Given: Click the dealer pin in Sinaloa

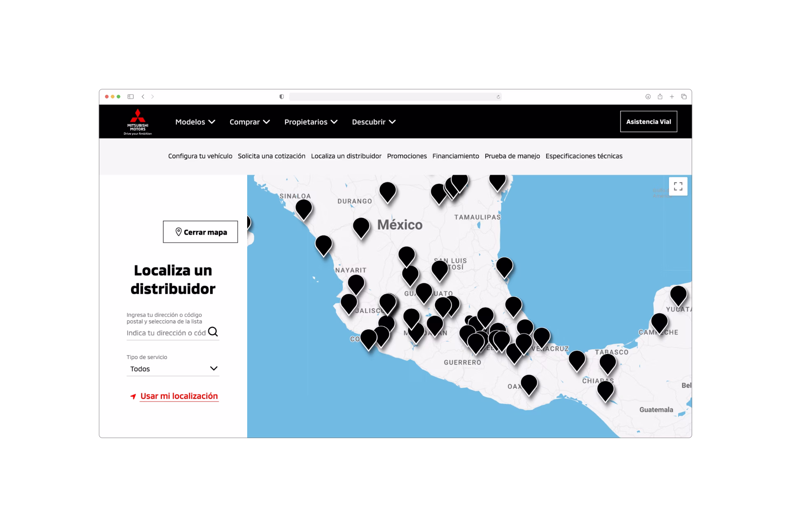Looking at the screenshot, I should coord(304,208).
